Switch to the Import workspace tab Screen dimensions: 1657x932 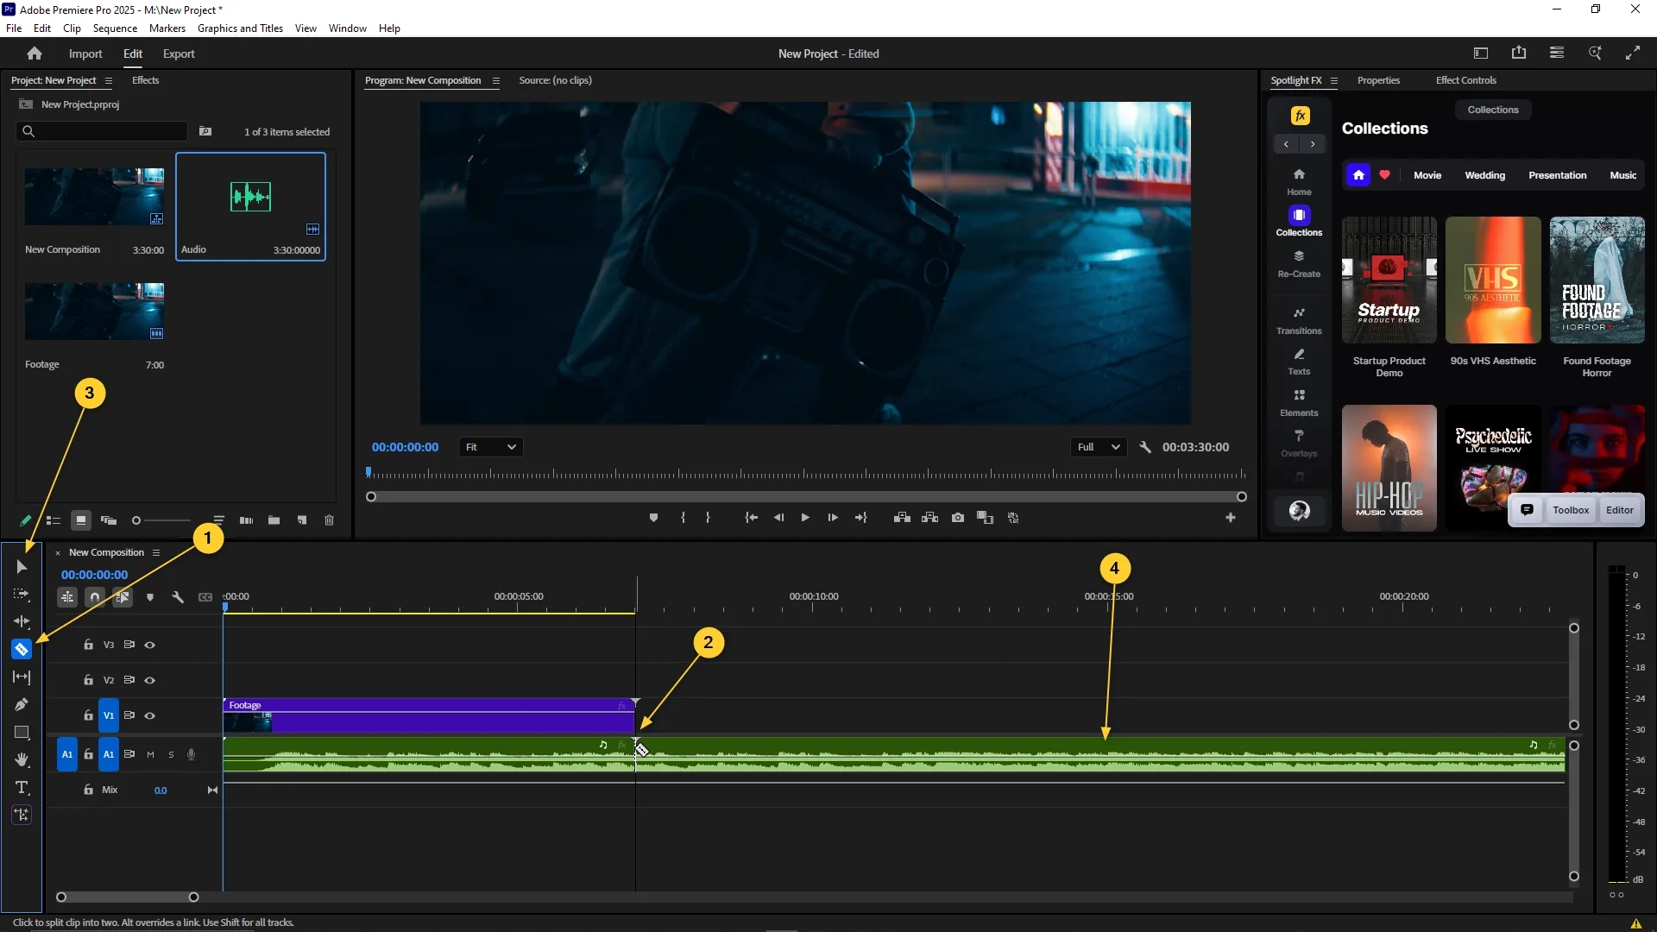(x=85, y=54)
